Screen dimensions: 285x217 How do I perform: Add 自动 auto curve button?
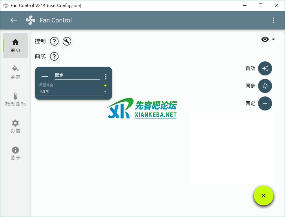pos(265,68)
